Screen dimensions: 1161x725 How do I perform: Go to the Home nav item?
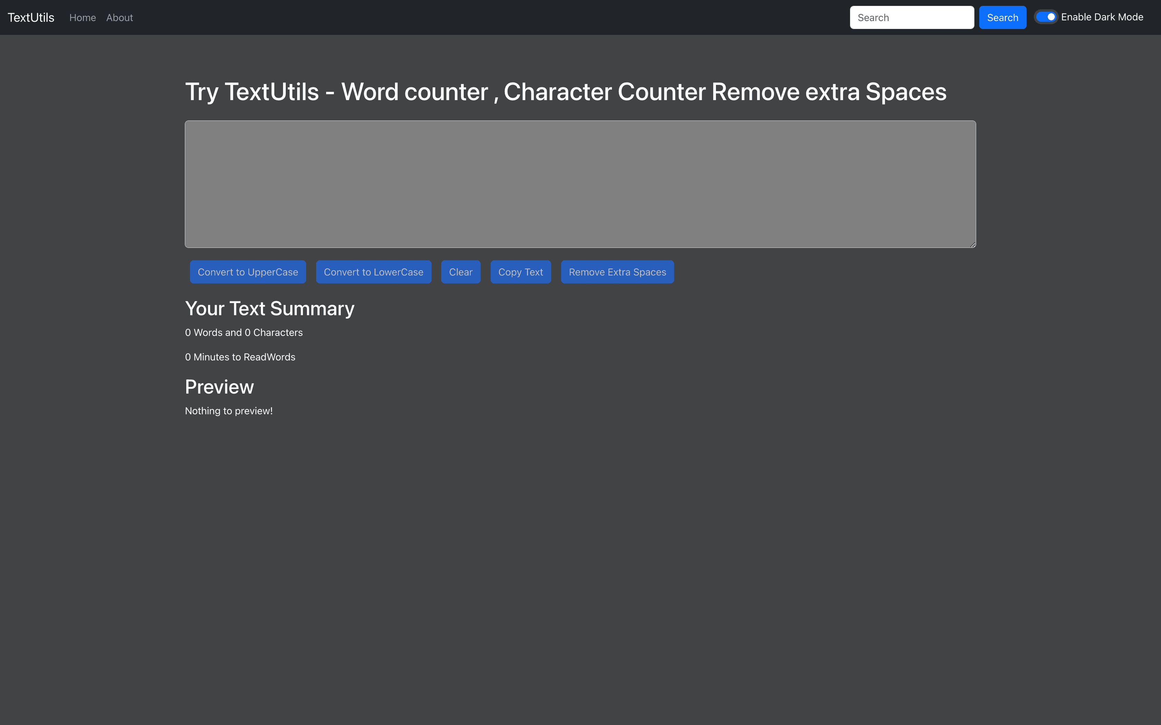click(83, 18)
